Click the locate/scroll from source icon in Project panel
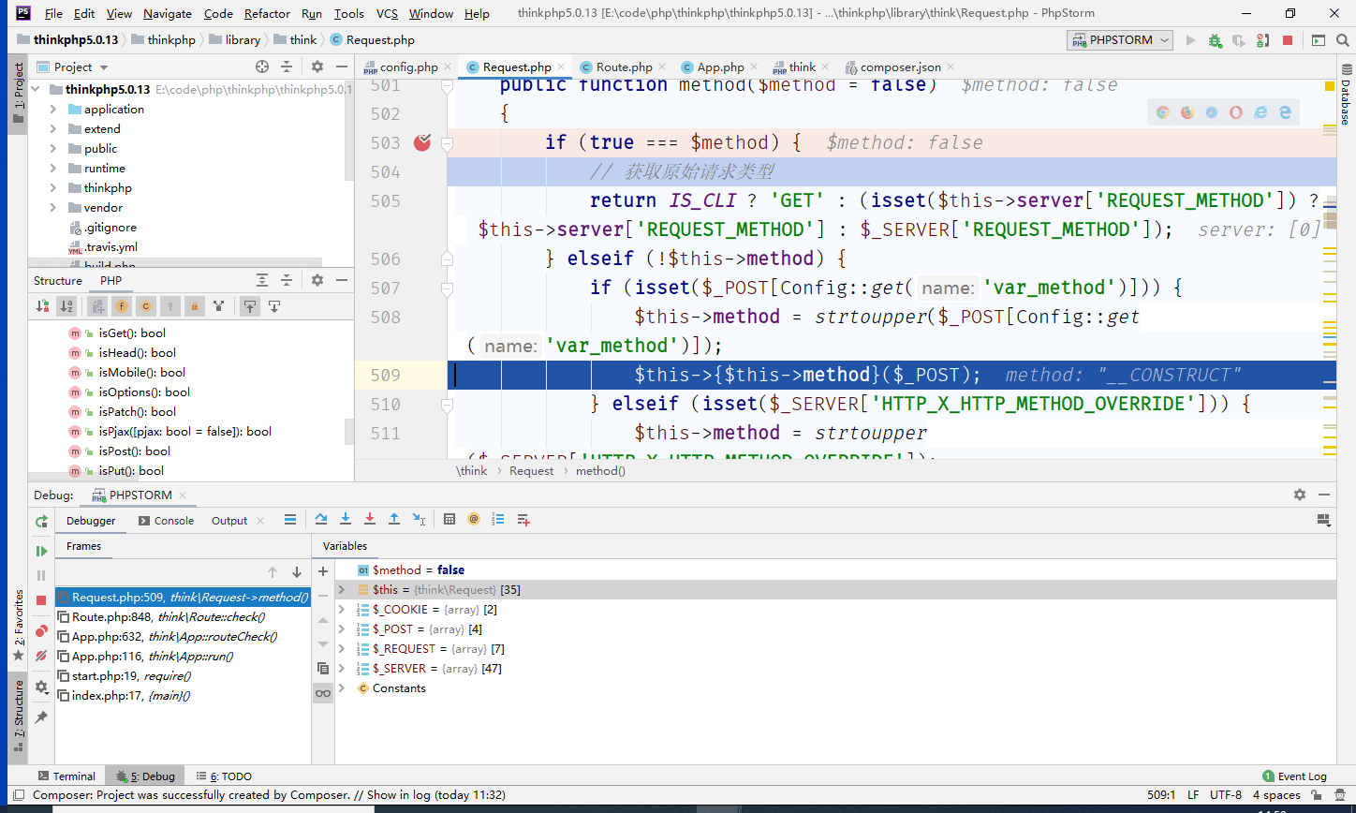 262,67
